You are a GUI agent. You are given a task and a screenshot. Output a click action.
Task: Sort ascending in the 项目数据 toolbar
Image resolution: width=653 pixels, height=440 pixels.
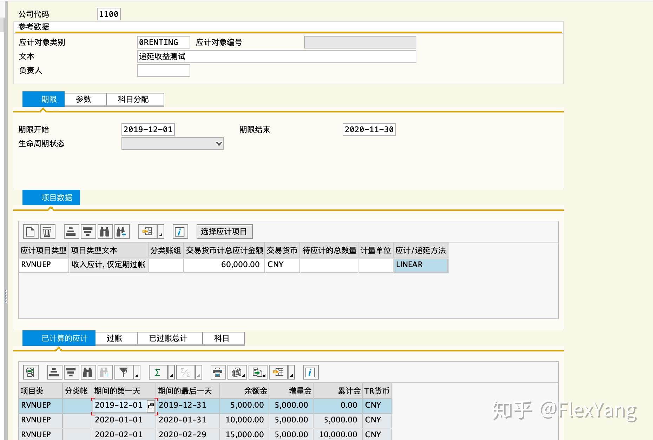[71, 232]
